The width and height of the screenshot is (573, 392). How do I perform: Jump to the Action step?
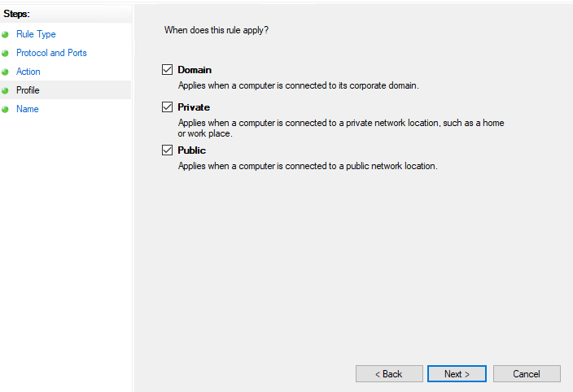pyautogui.click(x=28, y=72)
